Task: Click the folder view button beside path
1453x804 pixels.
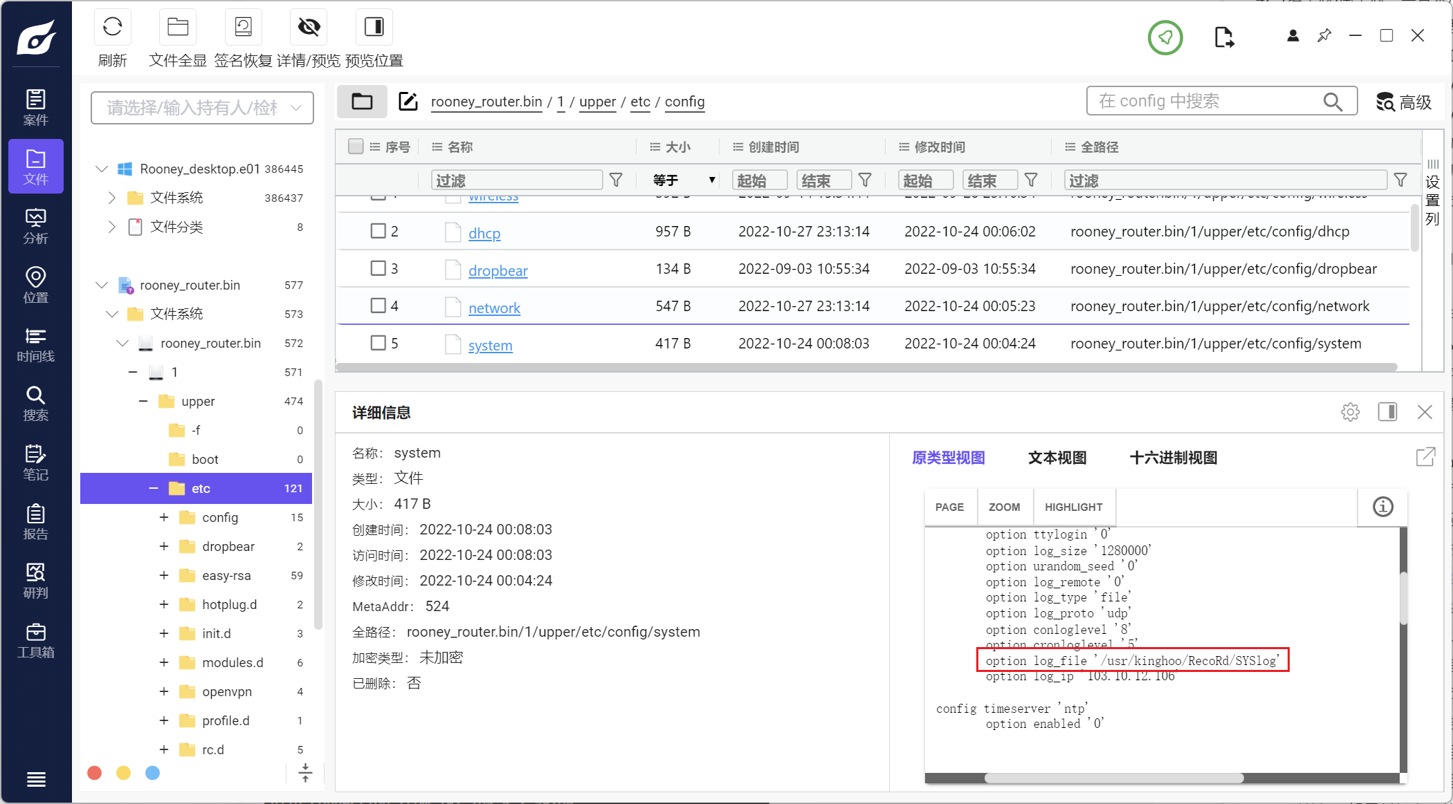Action: pos(362,102)
